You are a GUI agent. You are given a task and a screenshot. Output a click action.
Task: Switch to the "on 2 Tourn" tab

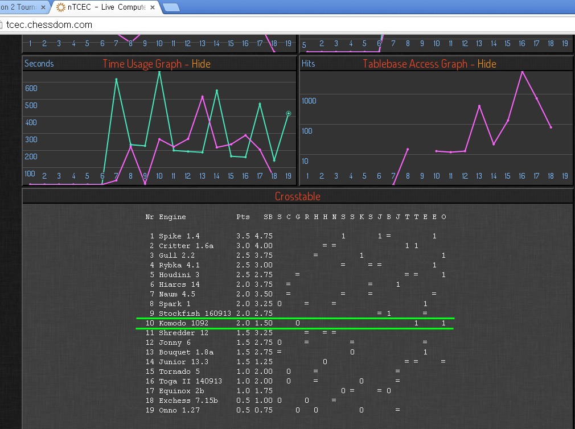(23, 7)
